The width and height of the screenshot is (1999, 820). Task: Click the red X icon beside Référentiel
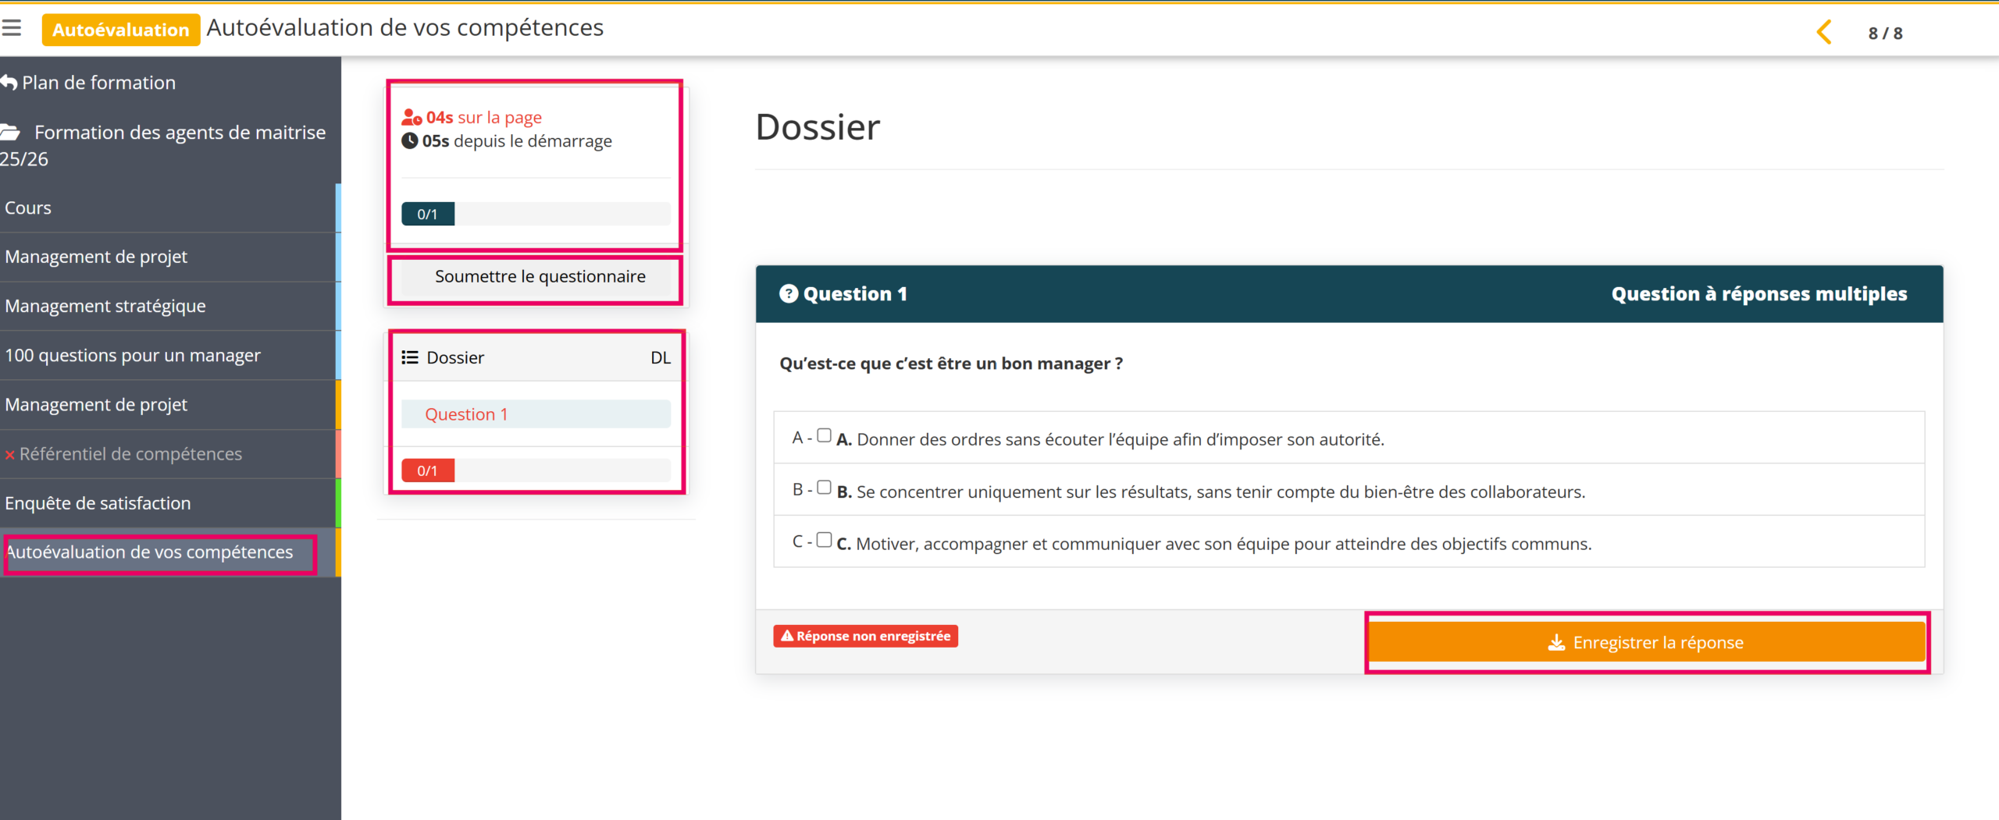pos(9,455)
